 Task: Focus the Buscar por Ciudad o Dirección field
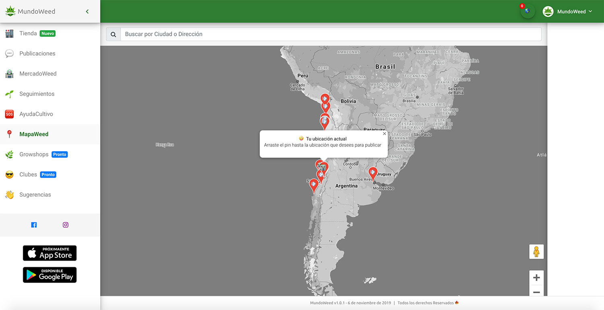tap(331, 34)
